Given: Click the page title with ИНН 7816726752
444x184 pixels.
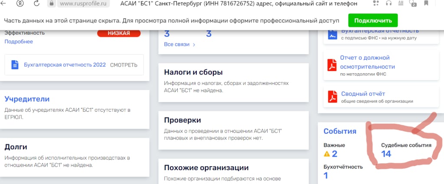Looking at the screenshot, I should pyautogui.click(x=239, y=3).
